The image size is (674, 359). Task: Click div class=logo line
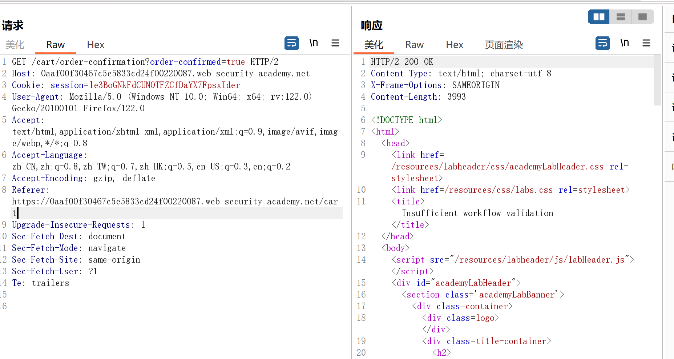click(460, 318)
